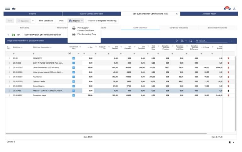This screenshot has height=152, width=242.
Task: Refresh the grid data
Action: 177,41
